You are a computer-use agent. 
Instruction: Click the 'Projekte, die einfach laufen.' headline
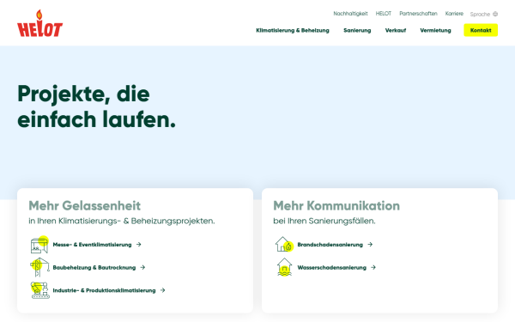pyautogui.click(x=96, y=106)
